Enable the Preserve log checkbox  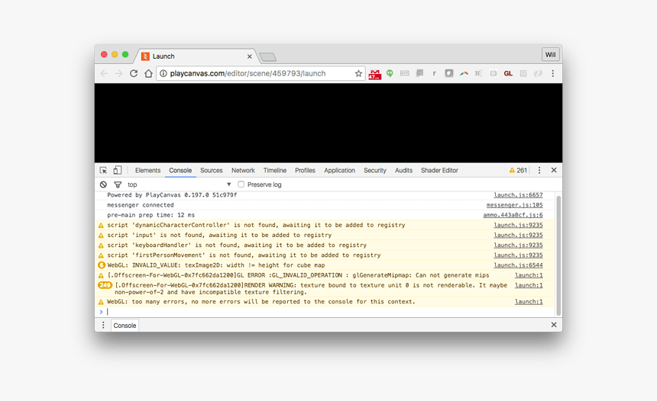[x=241, y=184]
